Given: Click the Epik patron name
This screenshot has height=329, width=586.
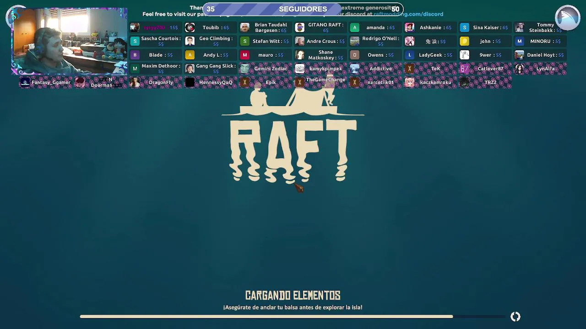Looking at the screenshot, I should (271, 82).
